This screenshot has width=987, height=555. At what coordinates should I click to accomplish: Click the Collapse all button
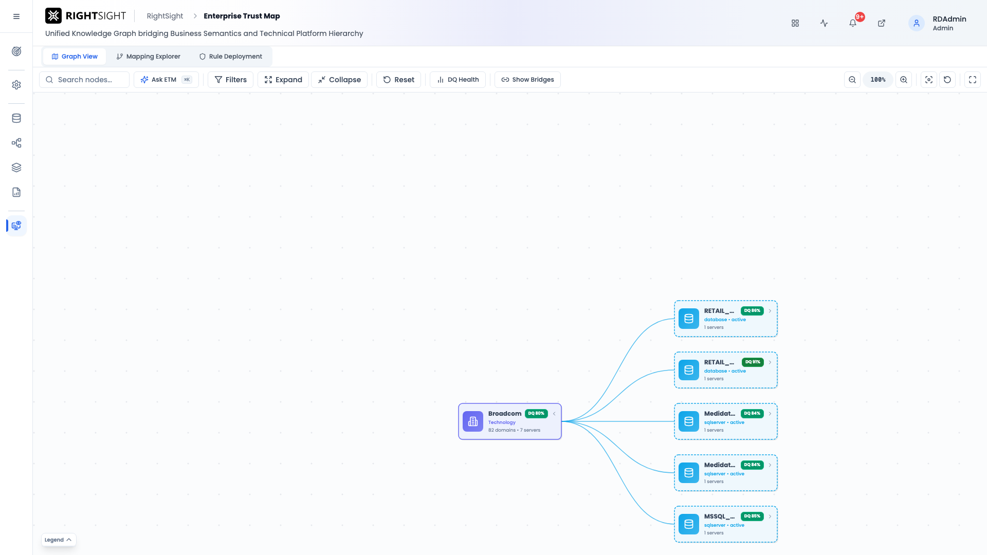(339, 80)
